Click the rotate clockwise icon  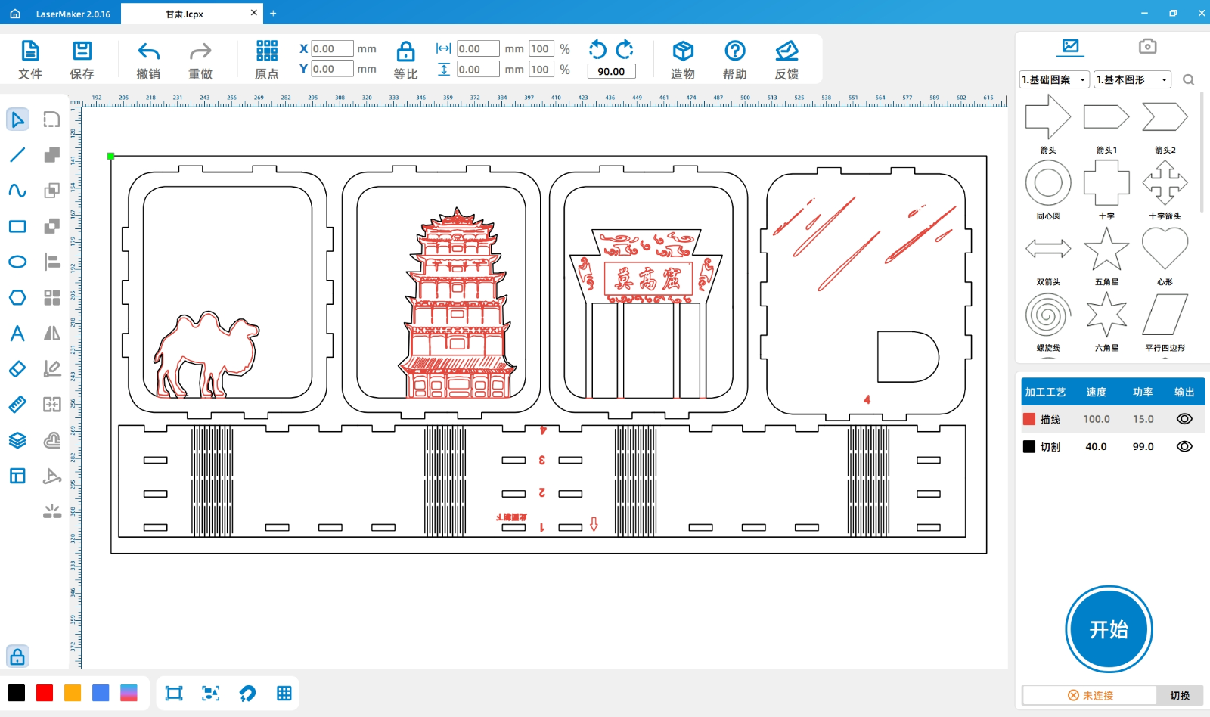(625, 50)
